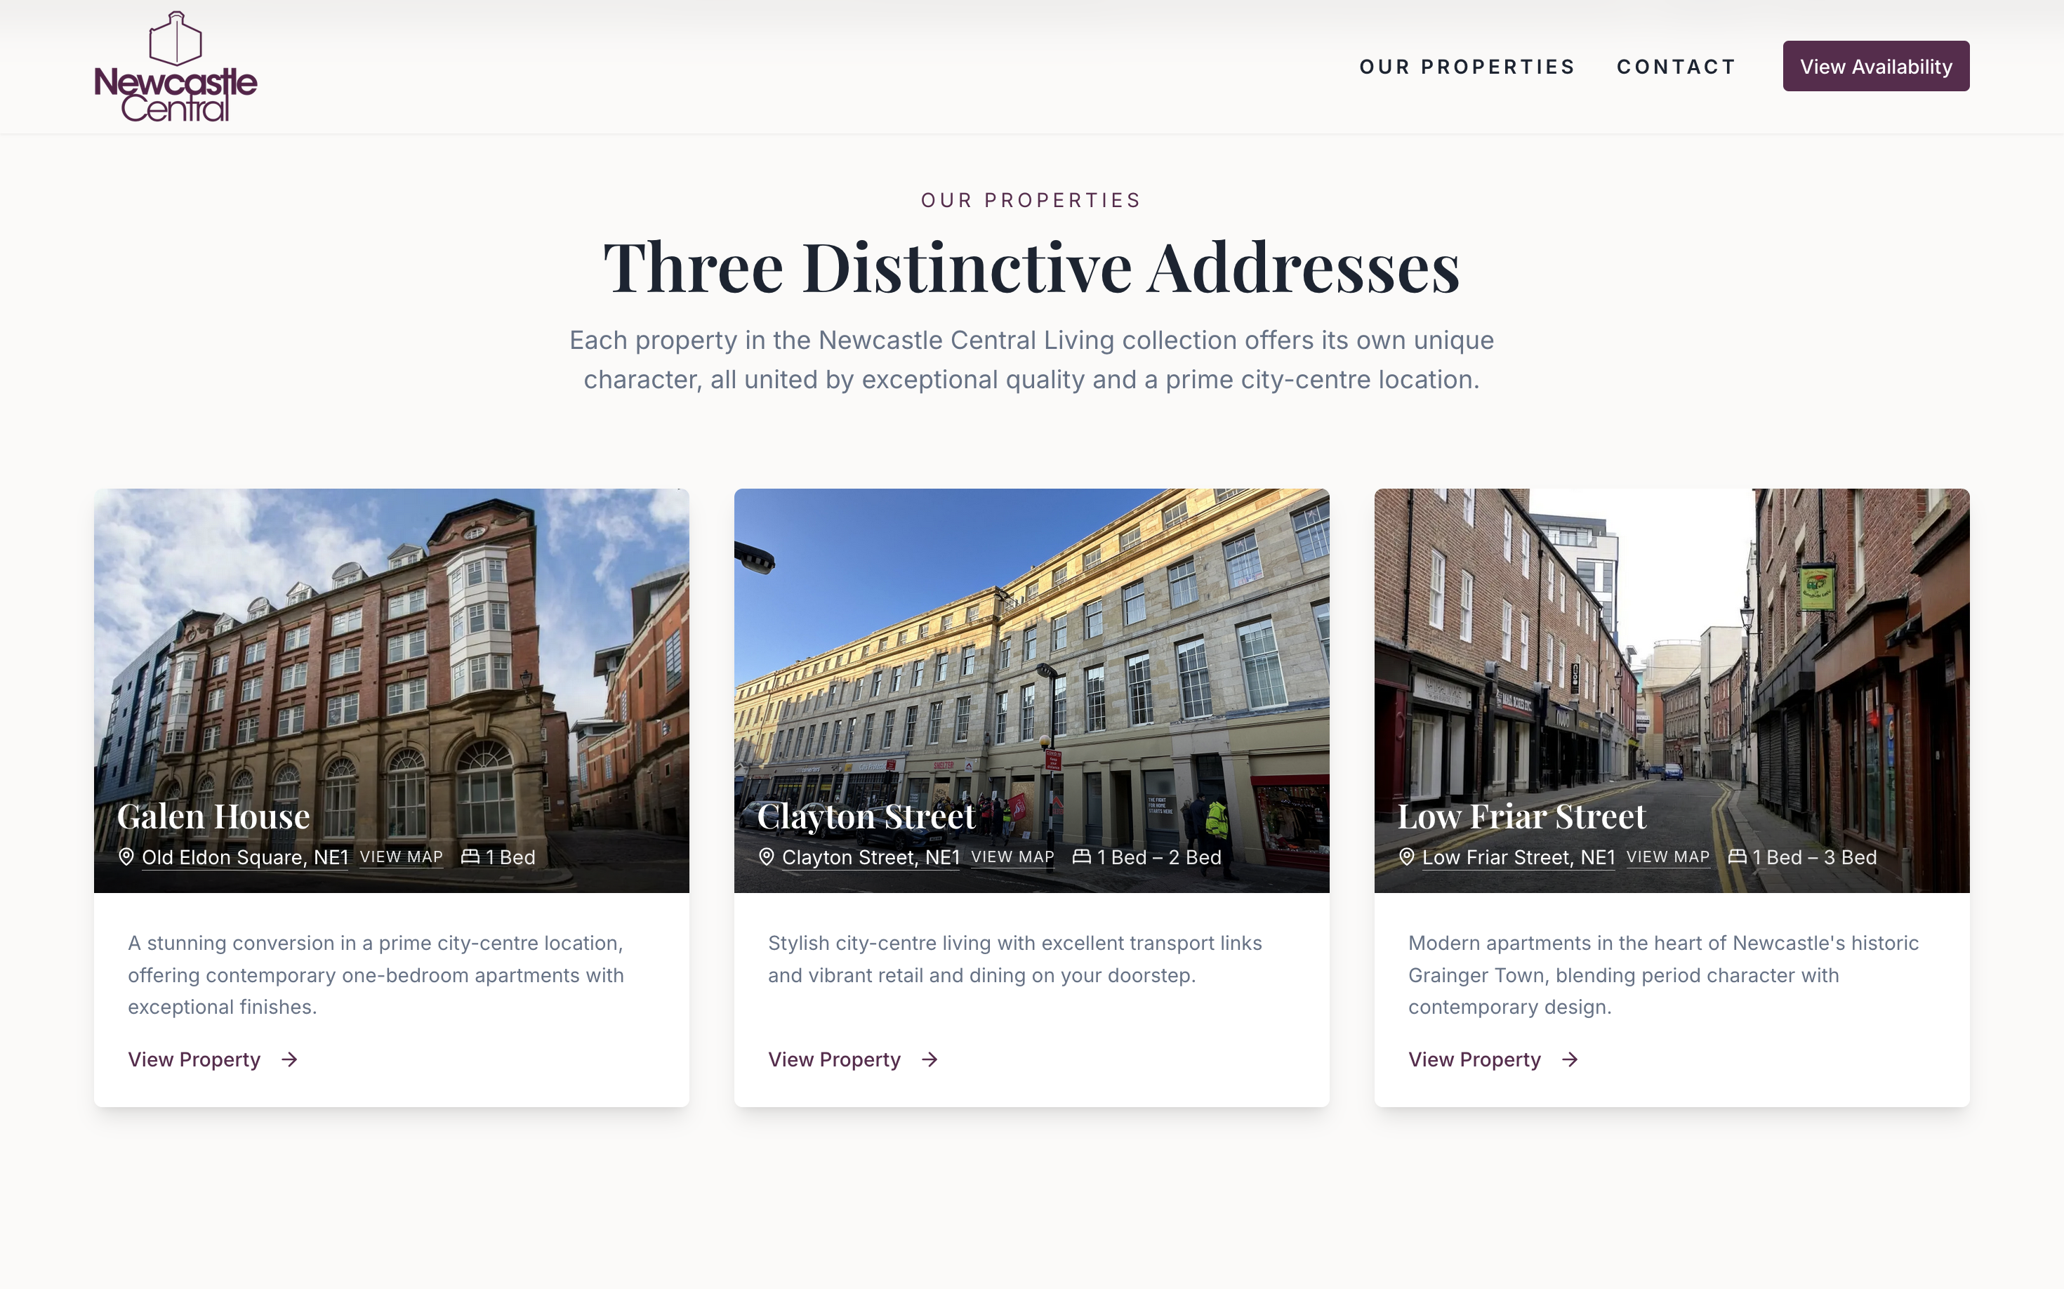Click View Availability button
Image resolution: width=2064 pixels, height=1289 pixels.
1876,67
